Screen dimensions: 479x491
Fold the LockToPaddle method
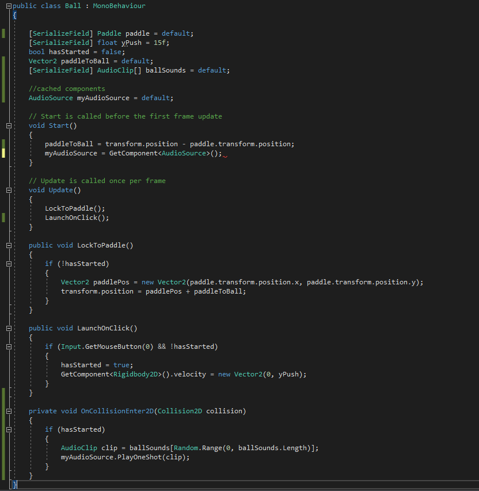point(9,245)
